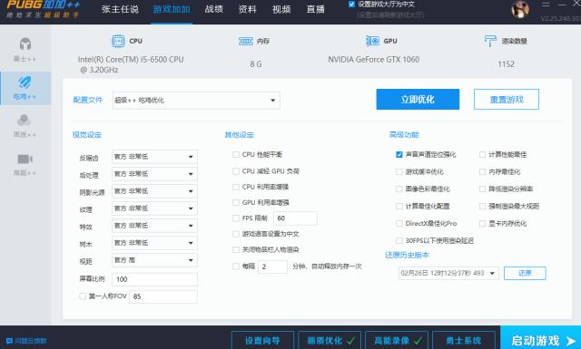This screenshot has height=349, width=581.
Task: Enable 内存最佳化 checkbox
Action: click(x=482, y=171)
